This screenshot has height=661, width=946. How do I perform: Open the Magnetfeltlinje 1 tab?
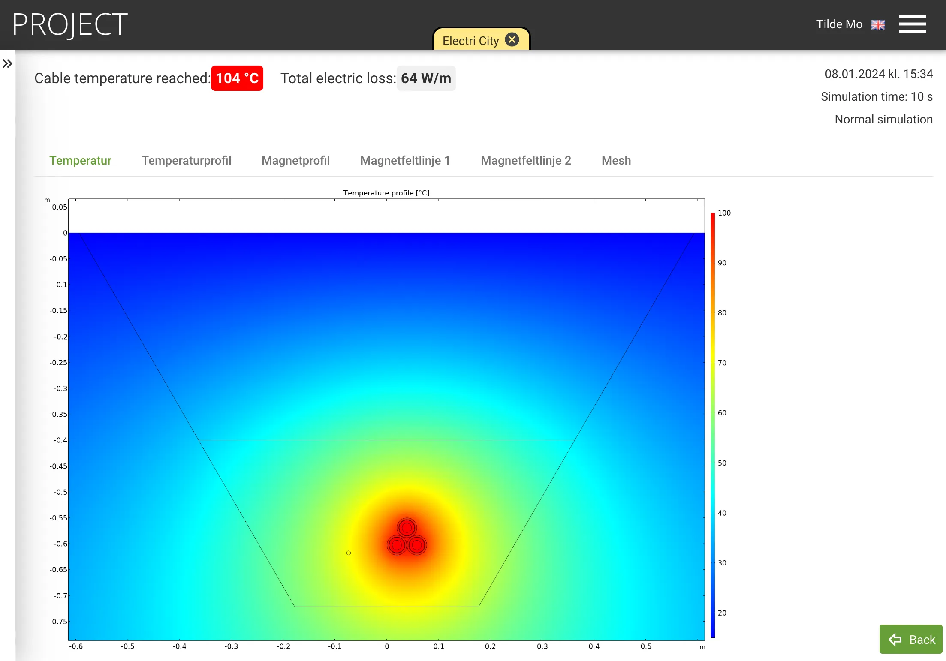click(405, 160)
